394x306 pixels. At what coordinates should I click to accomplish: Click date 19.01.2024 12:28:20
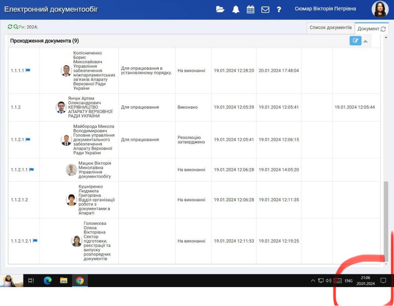pyautogui.click(x=234, y=70)
